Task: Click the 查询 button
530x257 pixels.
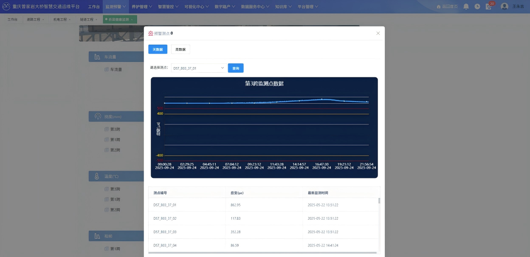Action: (236, 68)
